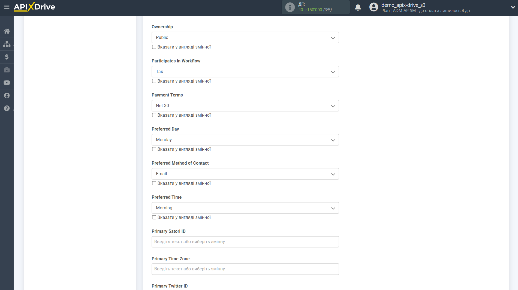Open the connections sitemap icon
This screenshot has height=290, width=518.
coord(7,44)
